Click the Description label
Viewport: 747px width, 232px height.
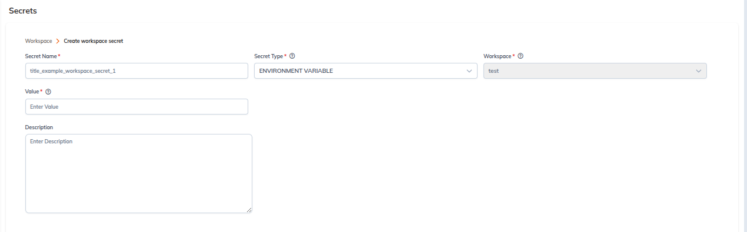(x=39, y=127)
